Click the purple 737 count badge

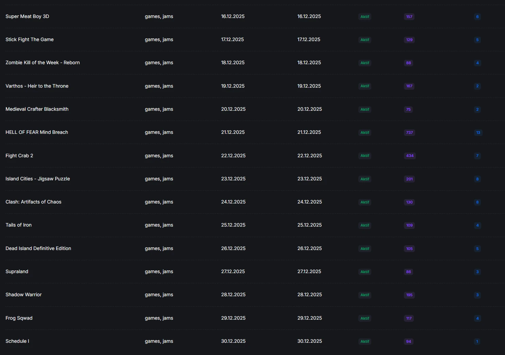click(409, 132)
